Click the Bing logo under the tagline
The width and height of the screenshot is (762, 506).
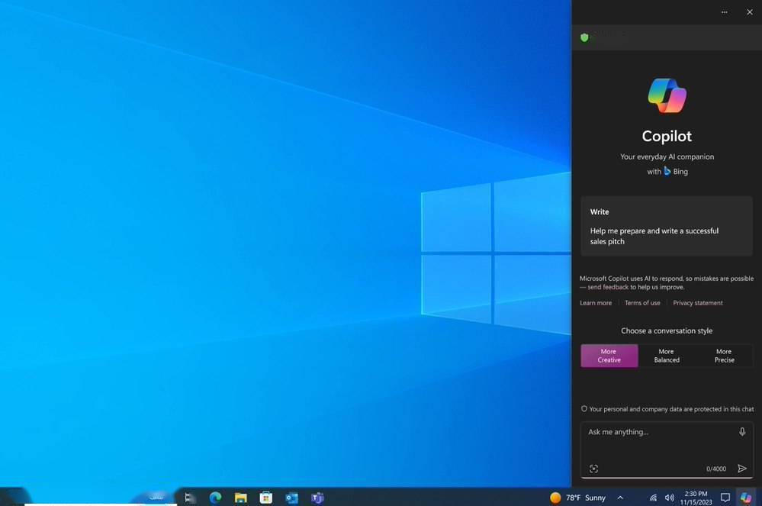pyautogui.click(x=667, y=171)
